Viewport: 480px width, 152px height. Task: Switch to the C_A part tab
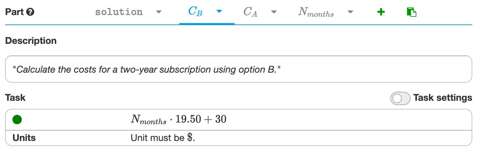250,12
